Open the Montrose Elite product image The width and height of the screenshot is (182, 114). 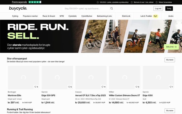pyautogui.click(x=24, y=78)
